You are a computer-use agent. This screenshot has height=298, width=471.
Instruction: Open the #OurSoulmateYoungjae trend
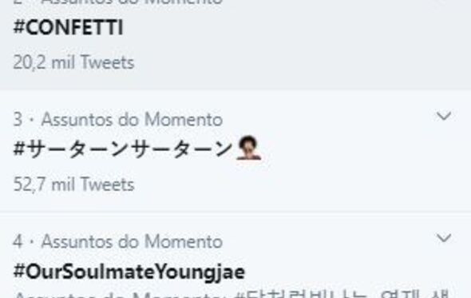click(129, 272)
